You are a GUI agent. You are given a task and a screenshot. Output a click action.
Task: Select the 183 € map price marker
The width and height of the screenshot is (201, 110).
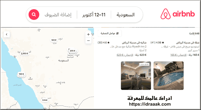coord(54,40)
